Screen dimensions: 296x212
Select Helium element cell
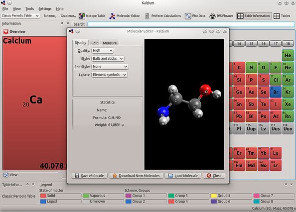click(288, 55)
